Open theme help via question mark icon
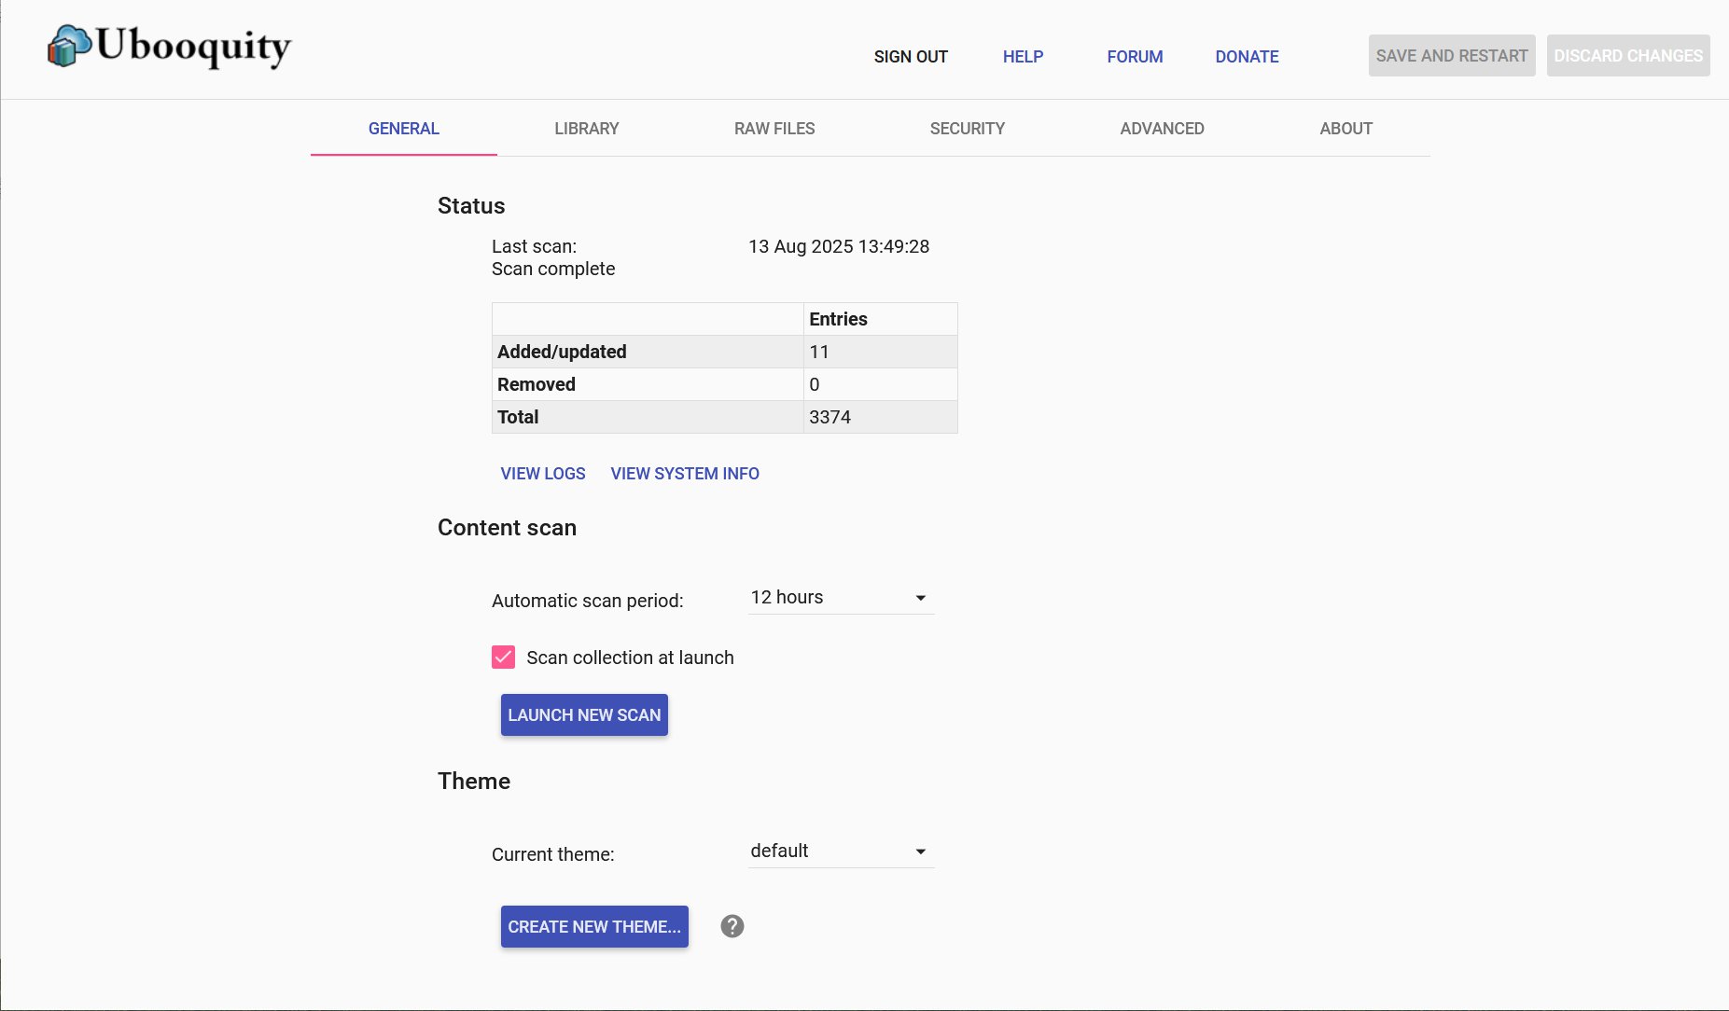 coord(732,926)
